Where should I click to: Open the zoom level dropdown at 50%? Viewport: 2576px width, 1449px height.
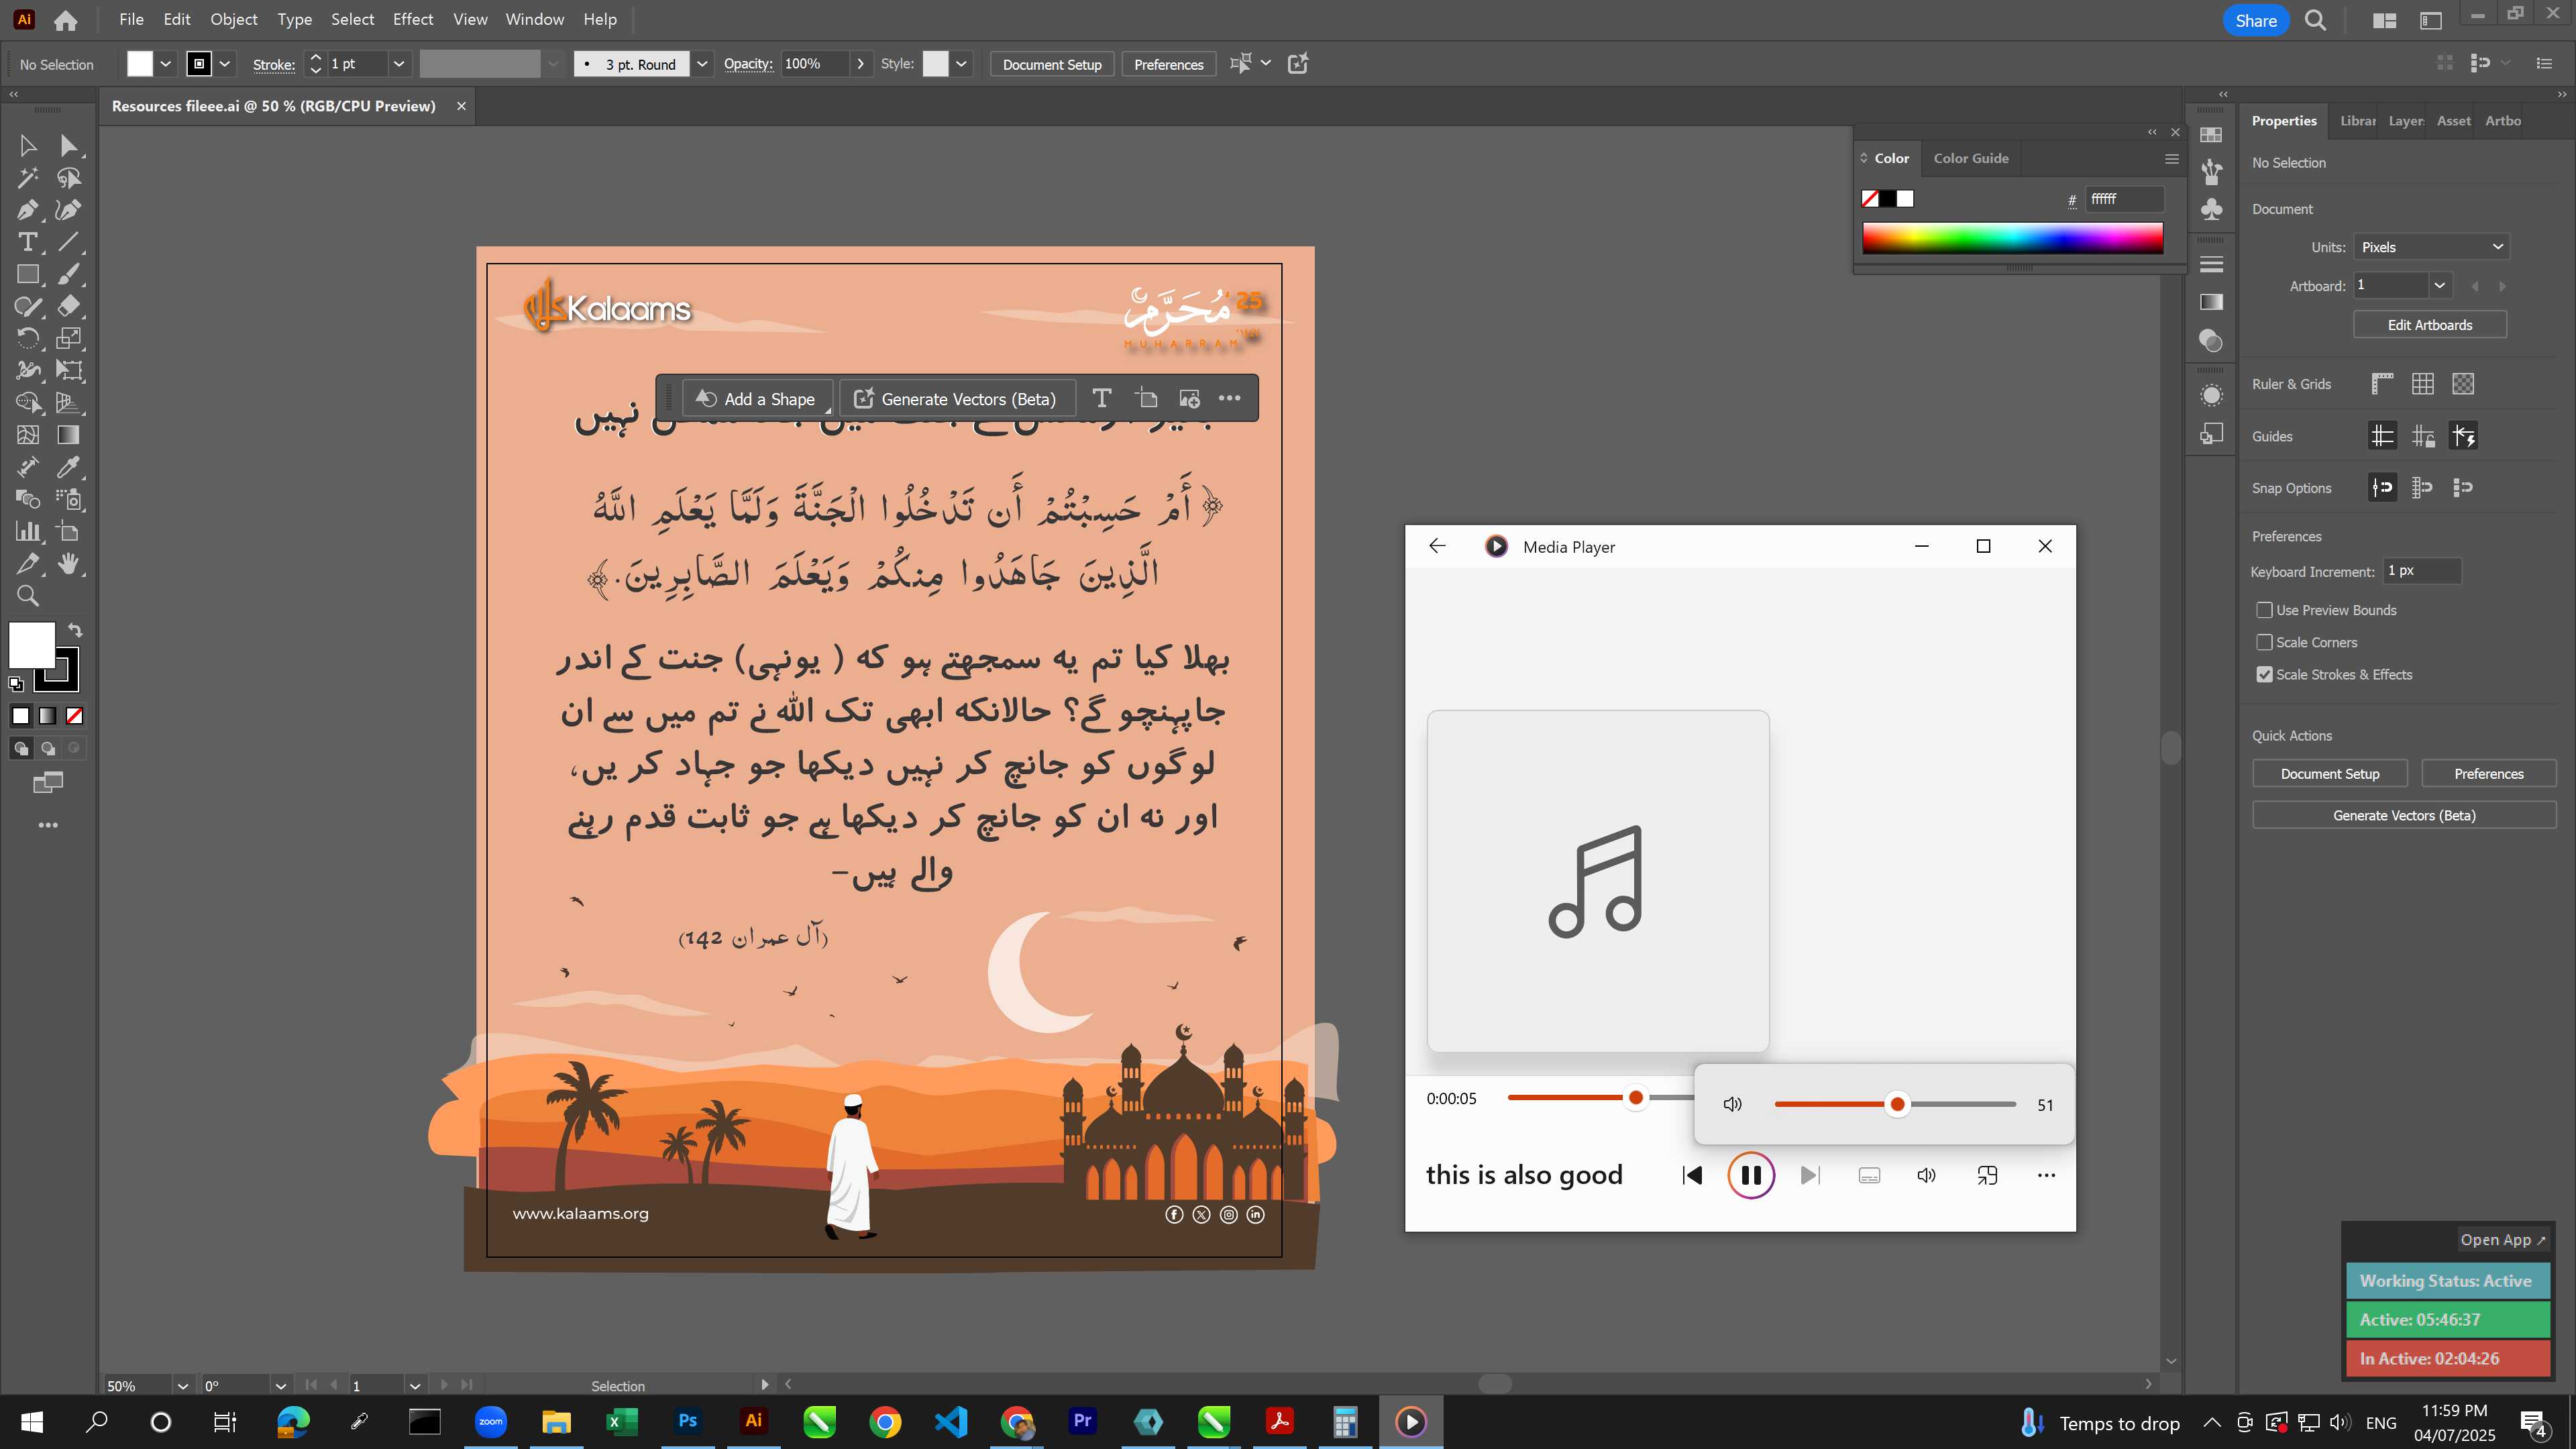point(183,1386)
